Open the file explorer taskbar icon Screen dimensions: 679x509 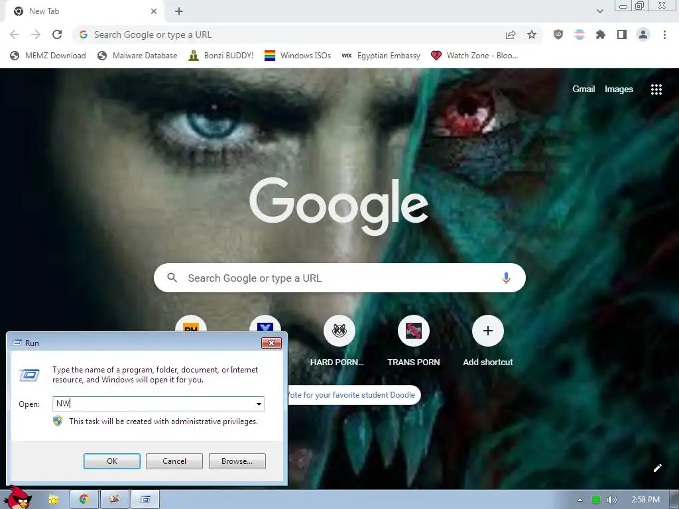pos(53,500)
